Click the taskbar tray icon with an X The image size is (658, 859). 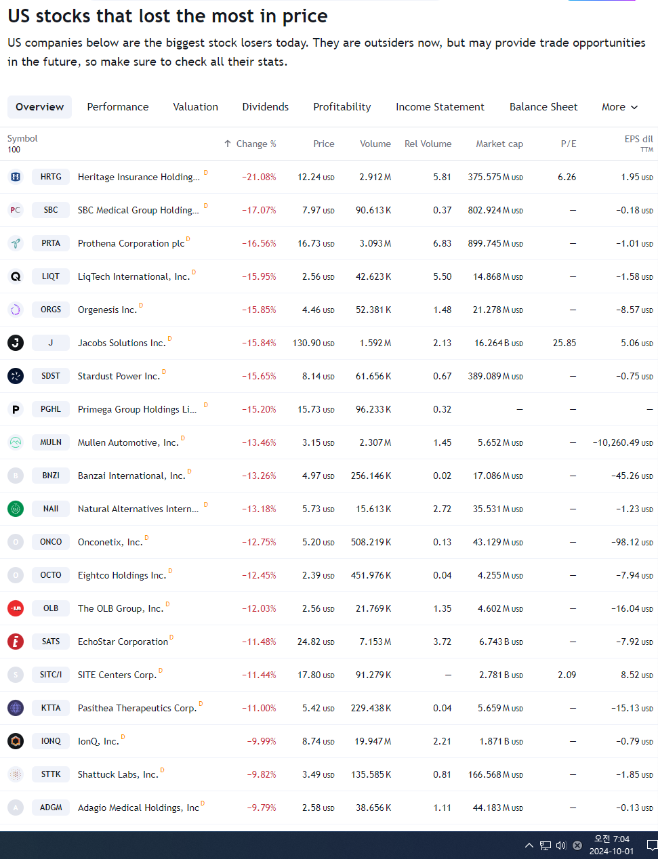577,845
